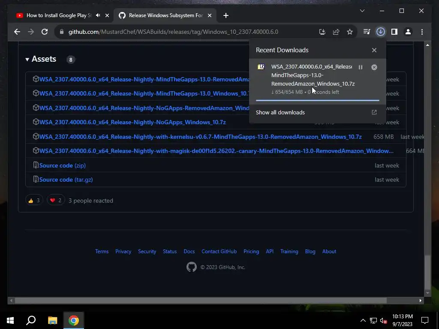
Task: Pause the WSA file download
Action: pyautogui.click(x=361, y=67)
